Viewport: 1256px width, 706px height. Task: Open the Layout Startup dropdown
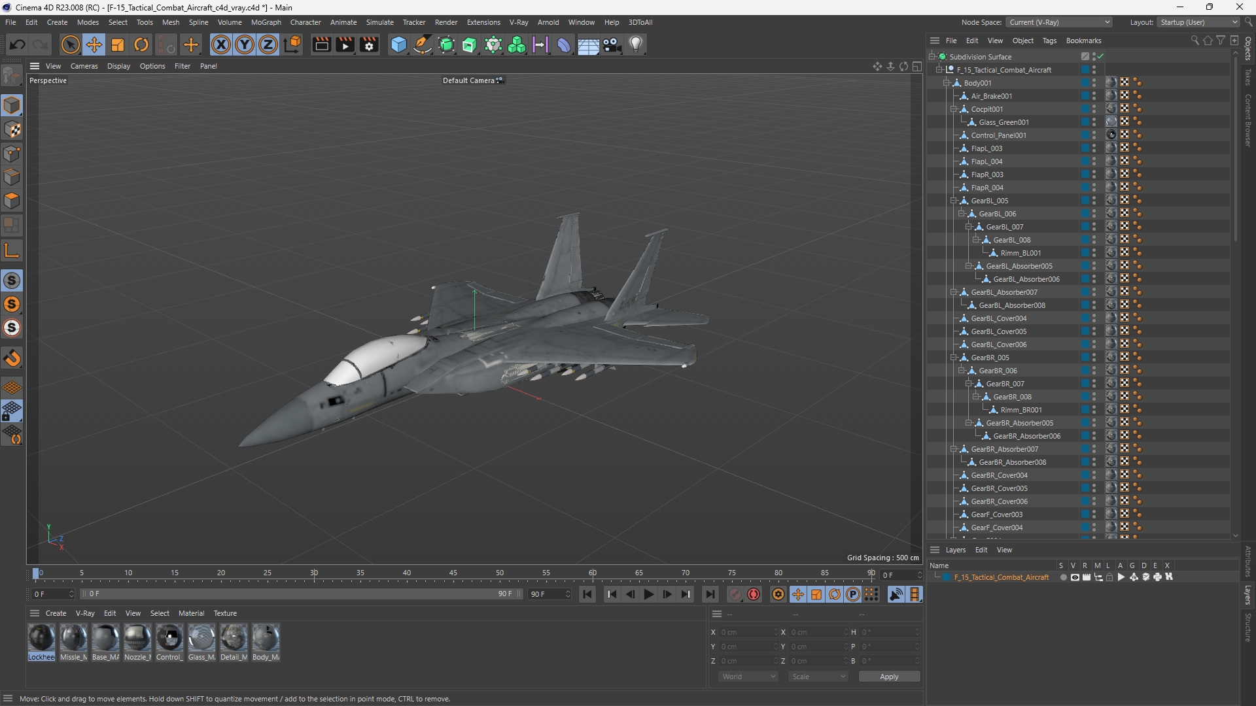pyautogui.click(x=1198, y=22)
